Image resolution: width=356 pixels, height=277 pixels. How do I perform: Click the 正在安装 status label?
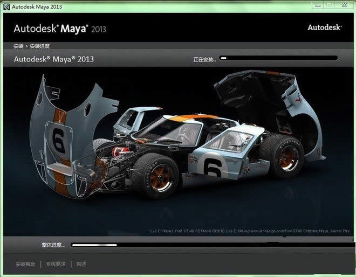pos(204,59)
